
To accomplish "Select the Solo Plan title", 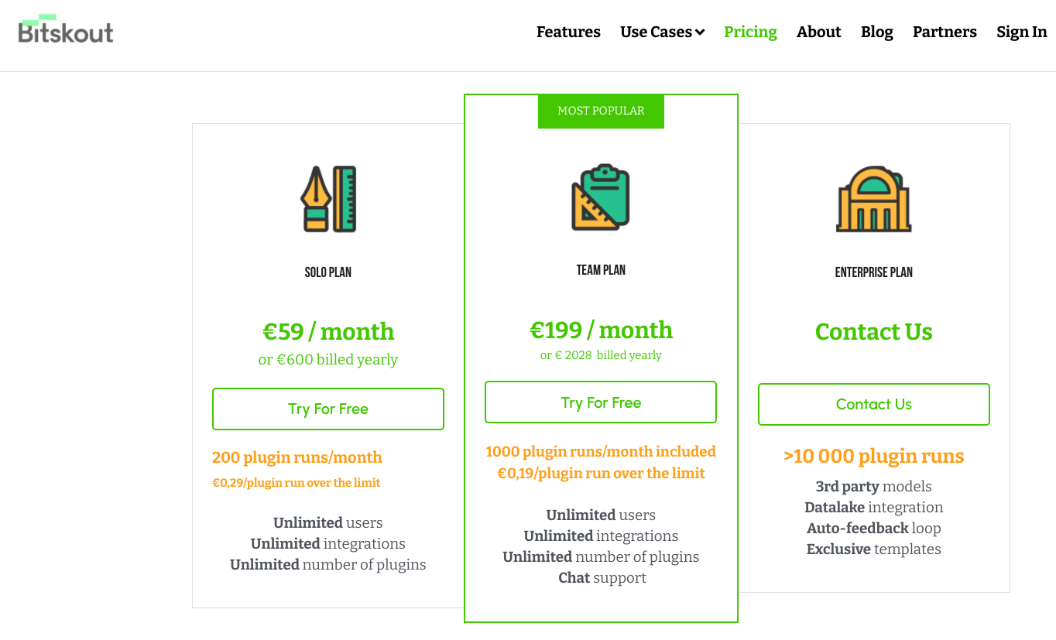I will (x=328, y=272).
